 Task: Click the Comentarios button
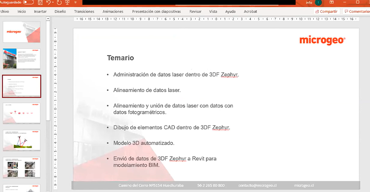pyautogui.click(x=357, y=11)
